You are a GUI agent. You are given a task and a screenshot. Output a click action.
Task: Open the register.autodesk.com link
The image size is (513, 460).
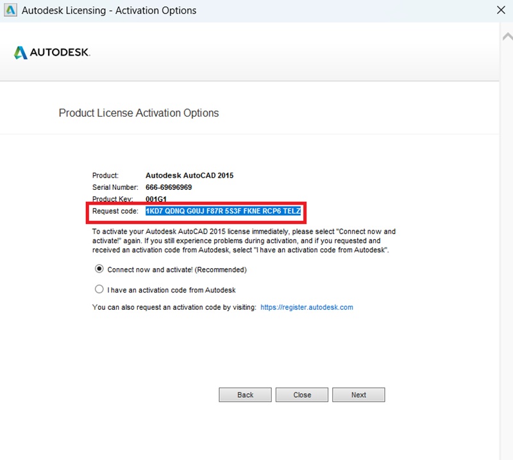pos(307,307)
